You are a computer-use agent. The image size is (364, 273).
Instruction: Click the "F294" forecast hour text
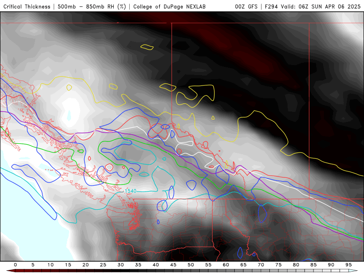[x=271, y=6]
